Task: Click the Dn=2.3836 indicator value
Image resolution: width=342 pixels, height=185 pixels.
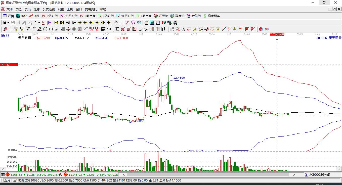Action: [102, 38]
